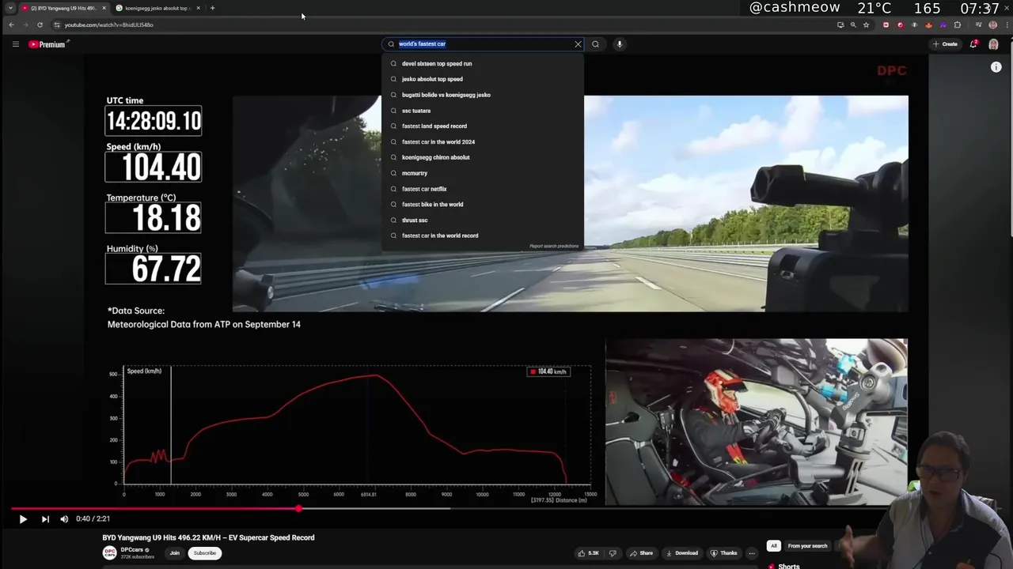Switch to BYD Yangwang U9 Hits tab
Image resolution: width=1013 pixels, height=569 pixels.
click(63, 8)
